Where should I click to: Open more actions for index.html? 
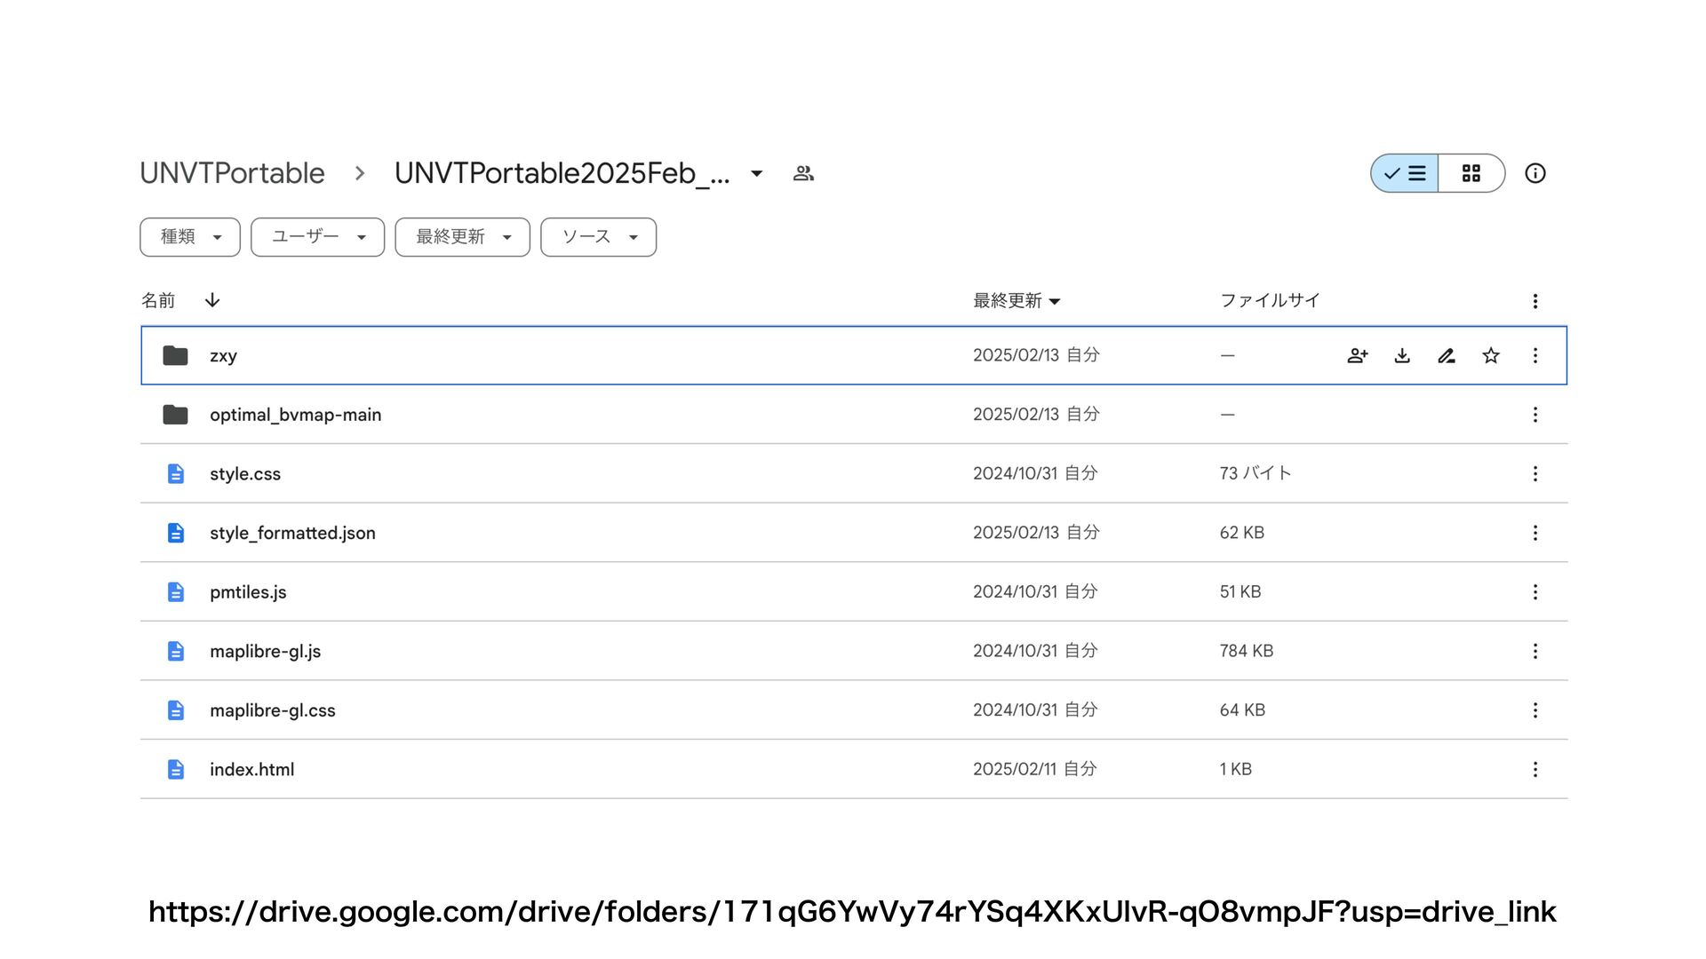[x=1535, y=770]
